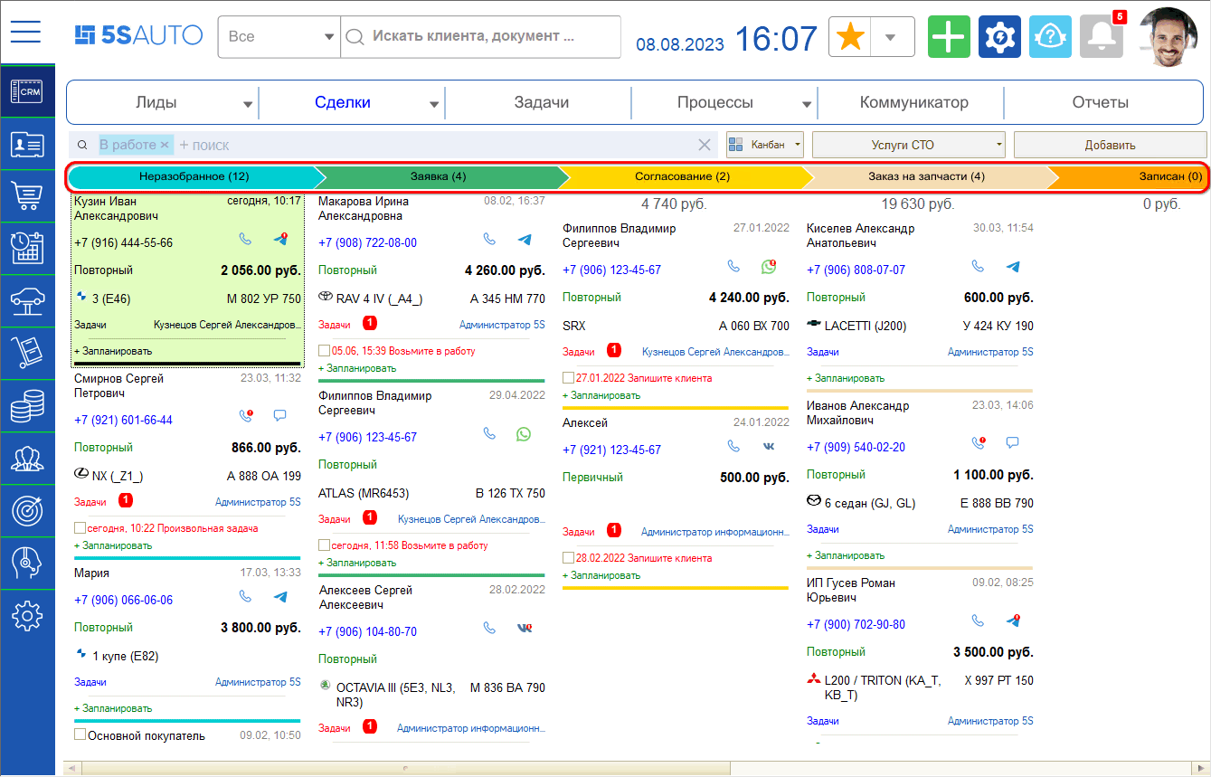Image resolution: width=1211 pixels, height=777 pixels.
Task: Check the 'Возьмите в работу' task from 05.06
Action: 325,351
